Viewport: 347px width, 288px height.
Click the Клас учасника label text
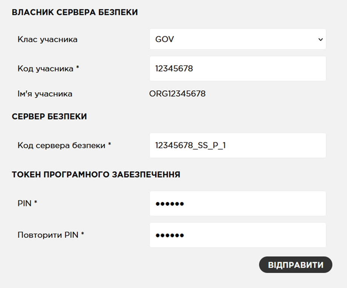pyautogui.click(x=47, y=39)
